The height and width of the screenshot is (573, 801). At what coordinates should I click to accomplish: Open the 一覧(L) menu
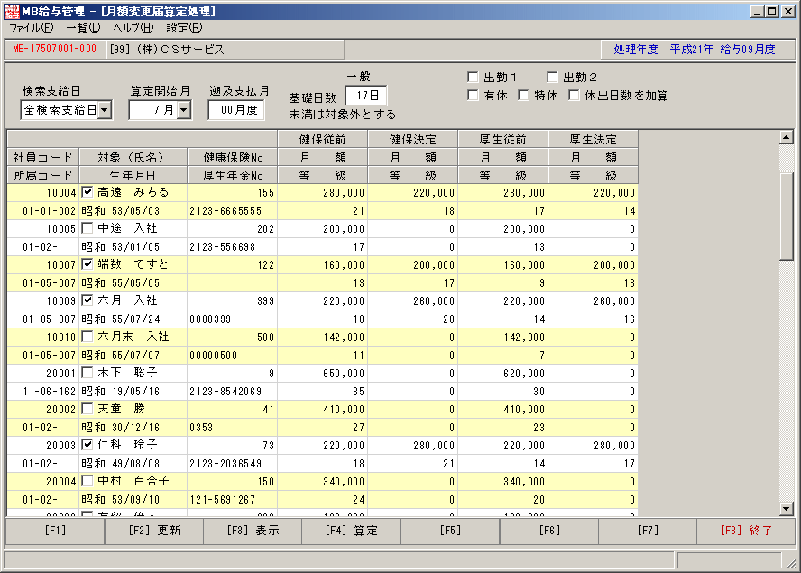point(83,28)
